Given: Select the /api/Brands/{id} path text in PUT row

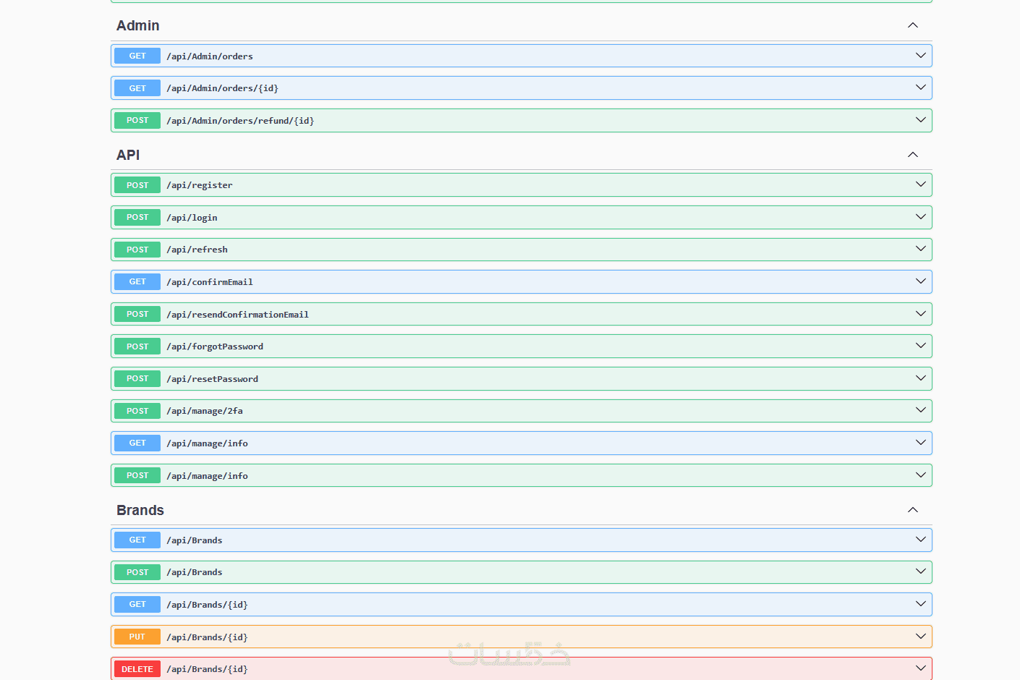Looking at the screenshot, I should [x=207, y=637].
